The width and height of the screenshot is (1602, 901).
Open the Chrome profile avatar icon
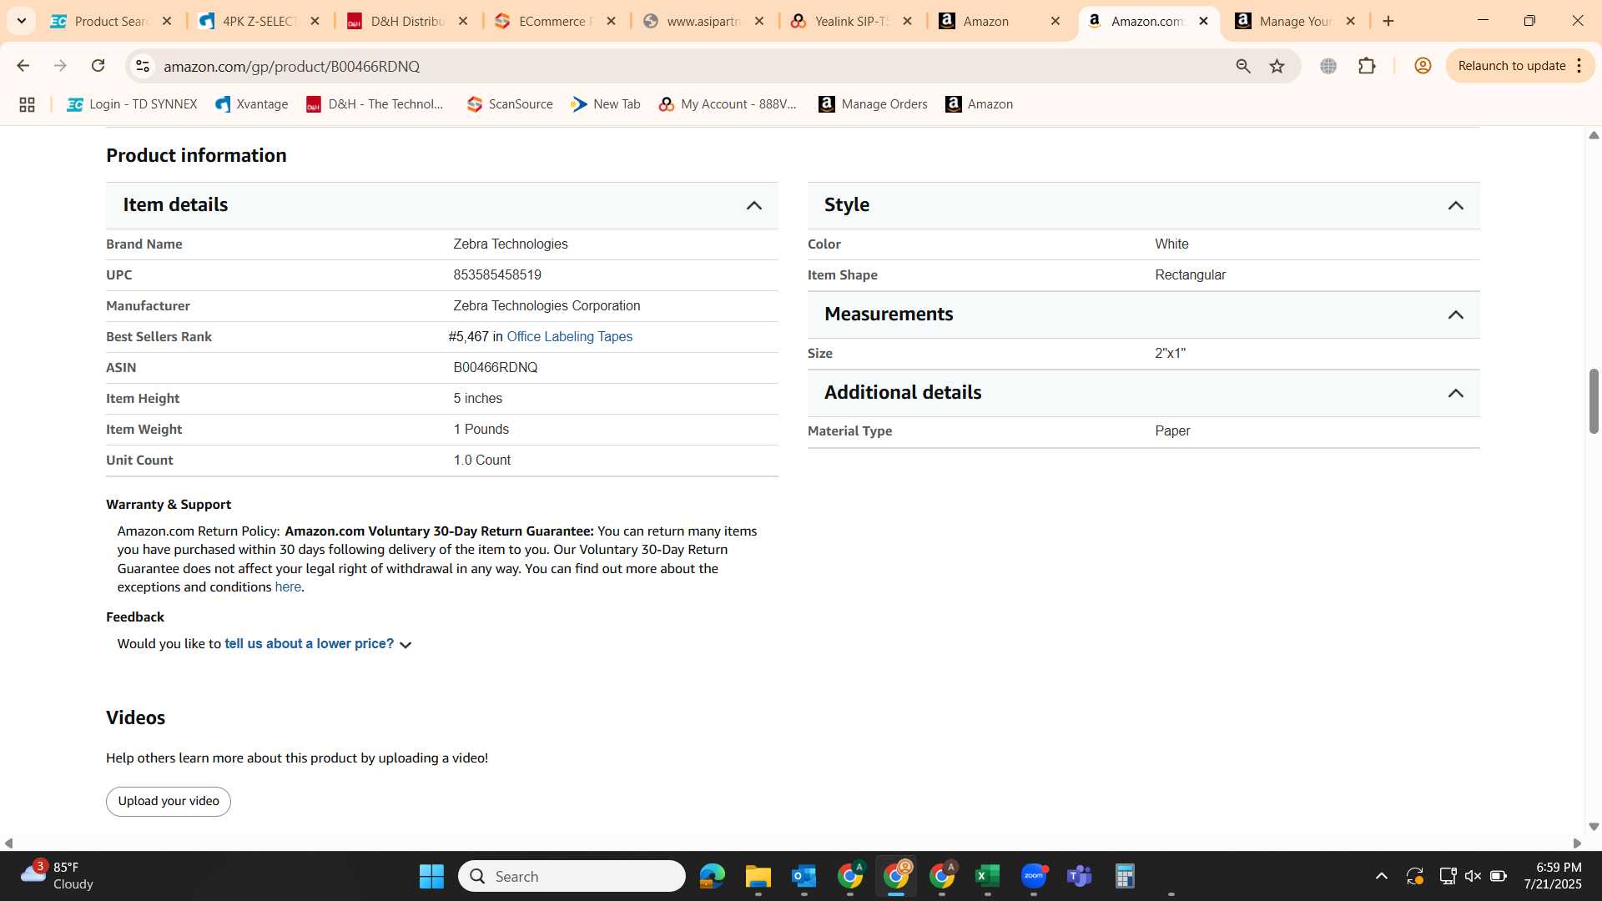click(1423, 66)
